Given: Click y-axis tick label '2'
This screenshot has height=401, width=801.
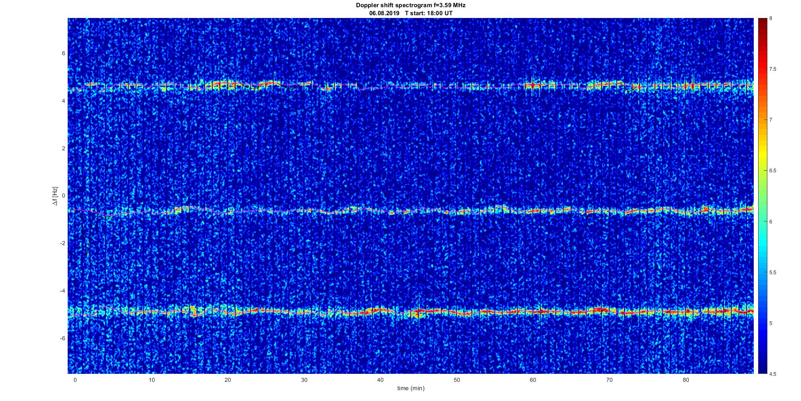Looking at the screenshot, I should tap(64, 148).
